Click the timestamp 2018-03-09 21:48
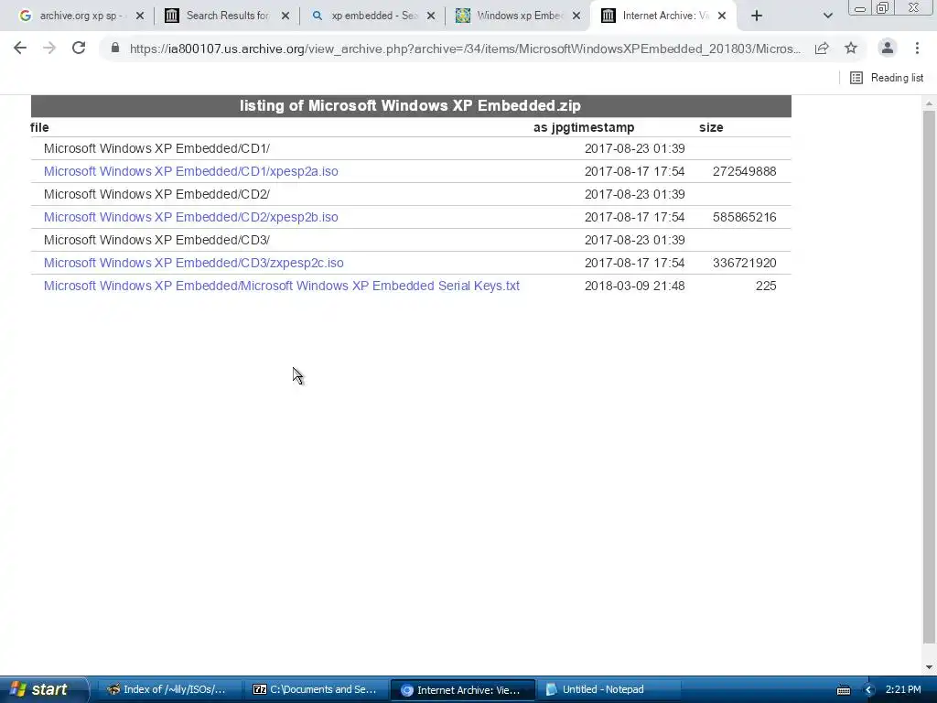 635,286
